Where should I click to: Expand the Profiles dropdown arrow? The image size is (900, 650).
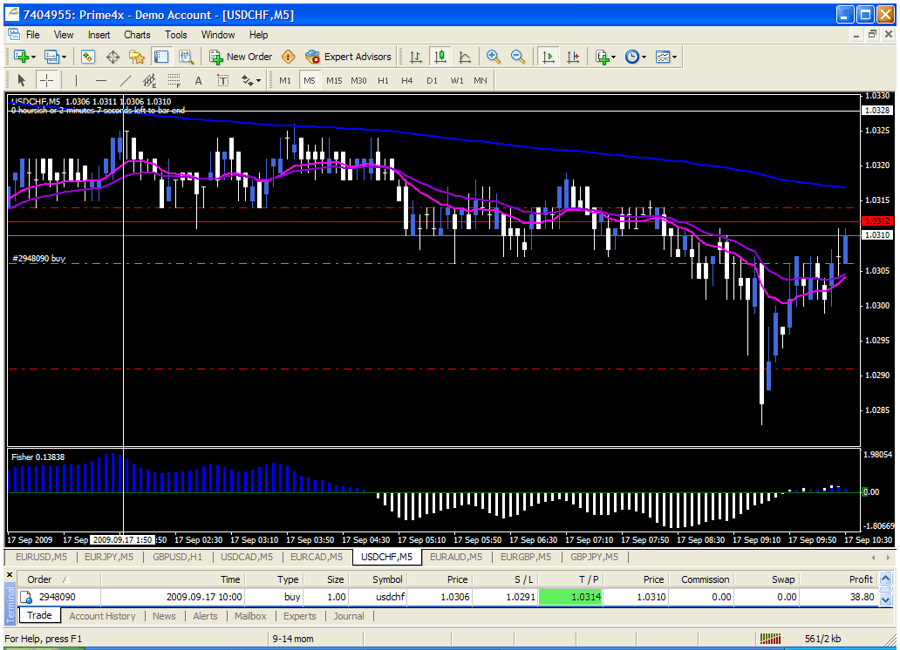pos(65,57)
